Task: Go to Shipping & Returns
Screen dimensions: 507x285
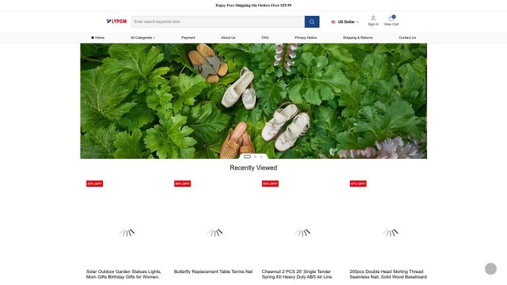Action: 357,38
